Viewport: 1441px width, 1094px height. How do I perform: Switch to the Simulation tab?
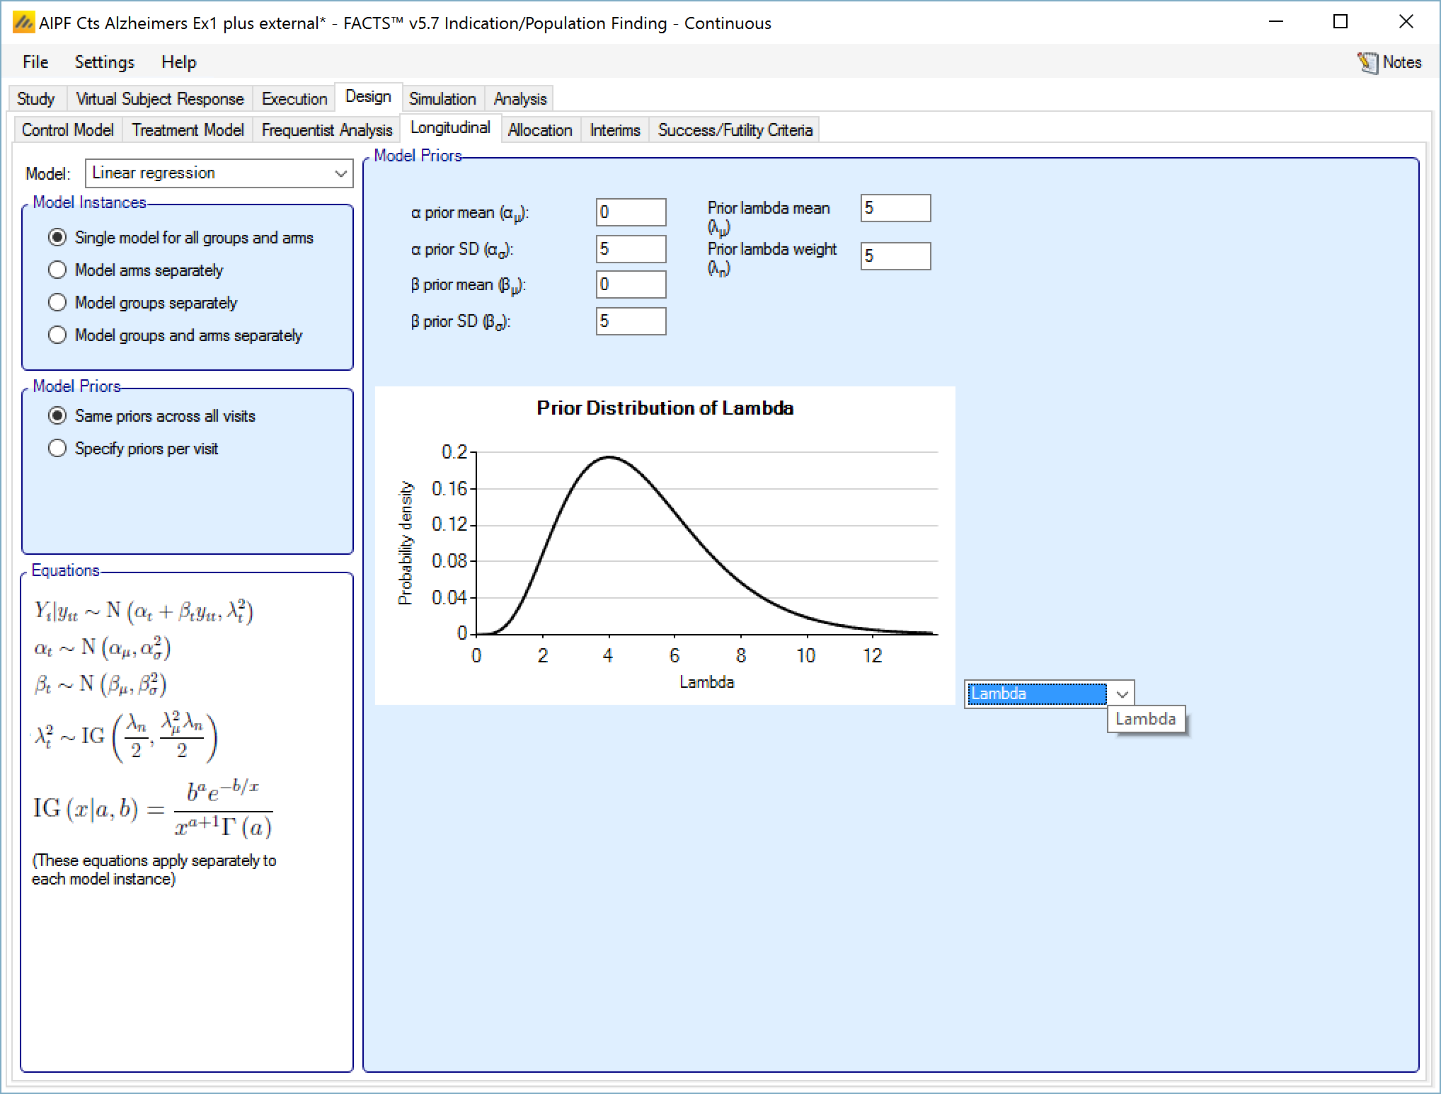442,99
